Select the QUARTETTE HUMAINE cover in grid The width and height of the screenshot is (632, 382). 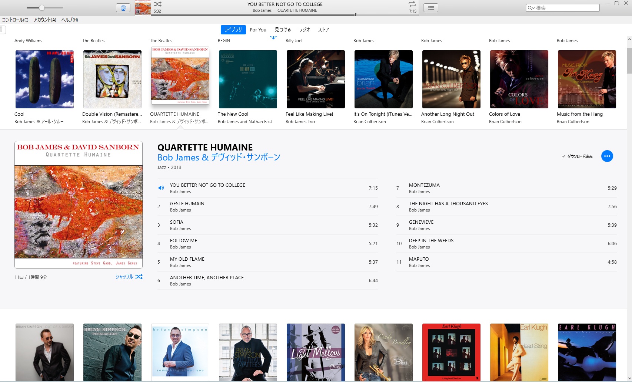pyautogui.click(x=180, y=75)
